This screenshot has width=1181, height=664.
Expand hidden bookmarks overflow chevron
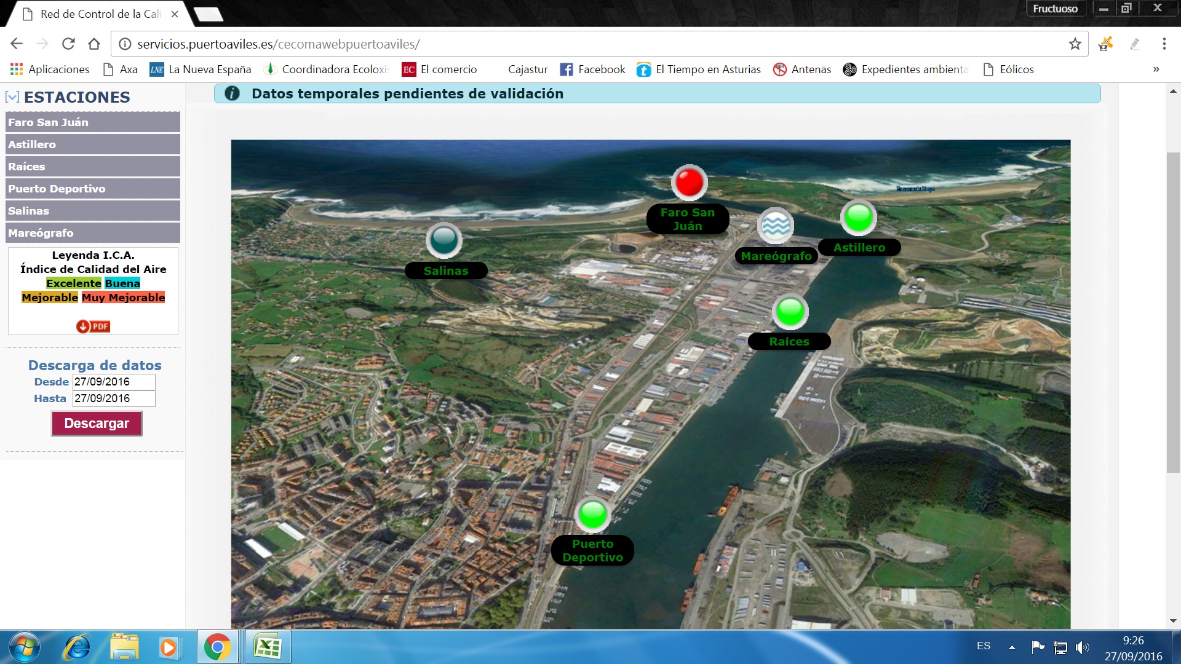click(1156, 69)
